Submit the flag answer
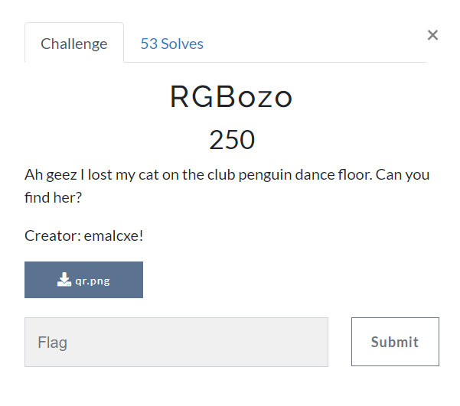The width and height of the screenshot is (460, 406). click(395, 342)
